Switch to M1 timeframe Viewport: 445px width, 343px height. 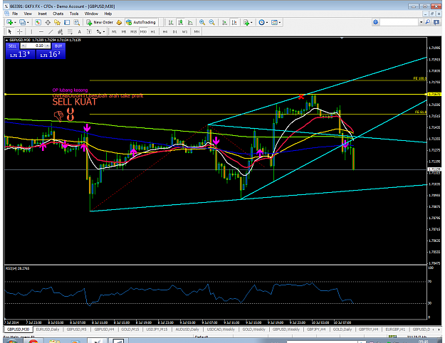(x=114, y=31)
